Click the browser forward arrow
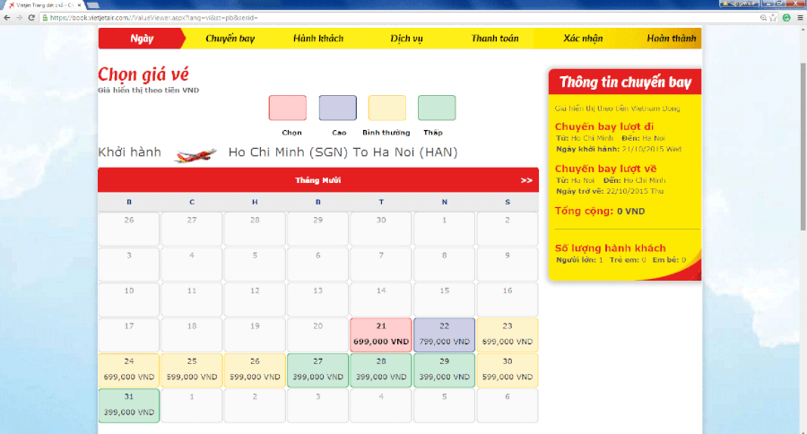 [20, 17]
